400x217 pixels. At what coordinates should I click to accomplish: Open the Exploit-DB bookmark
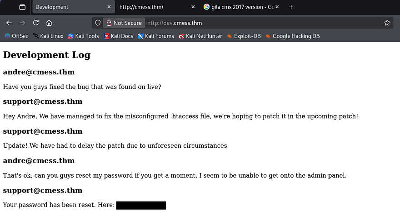coord(244,36)
